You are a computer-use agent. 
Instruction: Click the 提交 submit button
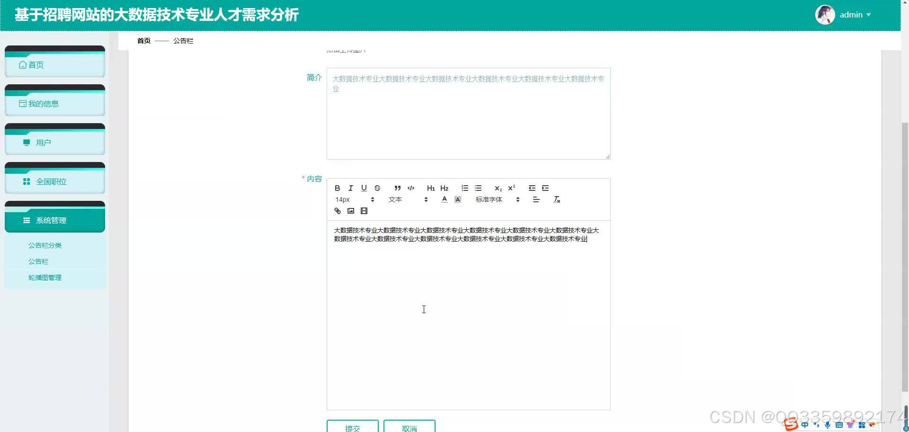click(x=352, y=427)
